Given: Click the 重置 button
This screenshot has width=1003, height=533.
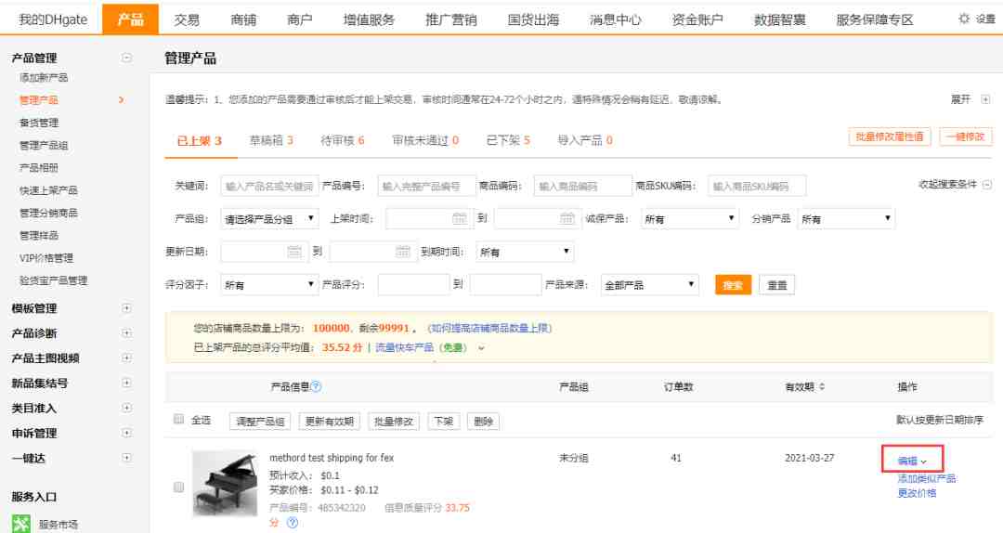Looking at the screenshot, I should coord(776,285).
